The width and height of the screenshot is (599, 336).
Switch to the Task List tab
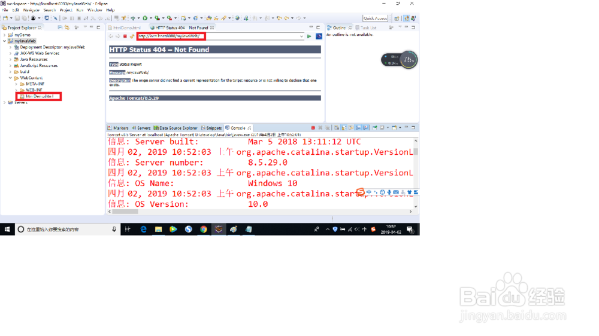click(366, 28)
